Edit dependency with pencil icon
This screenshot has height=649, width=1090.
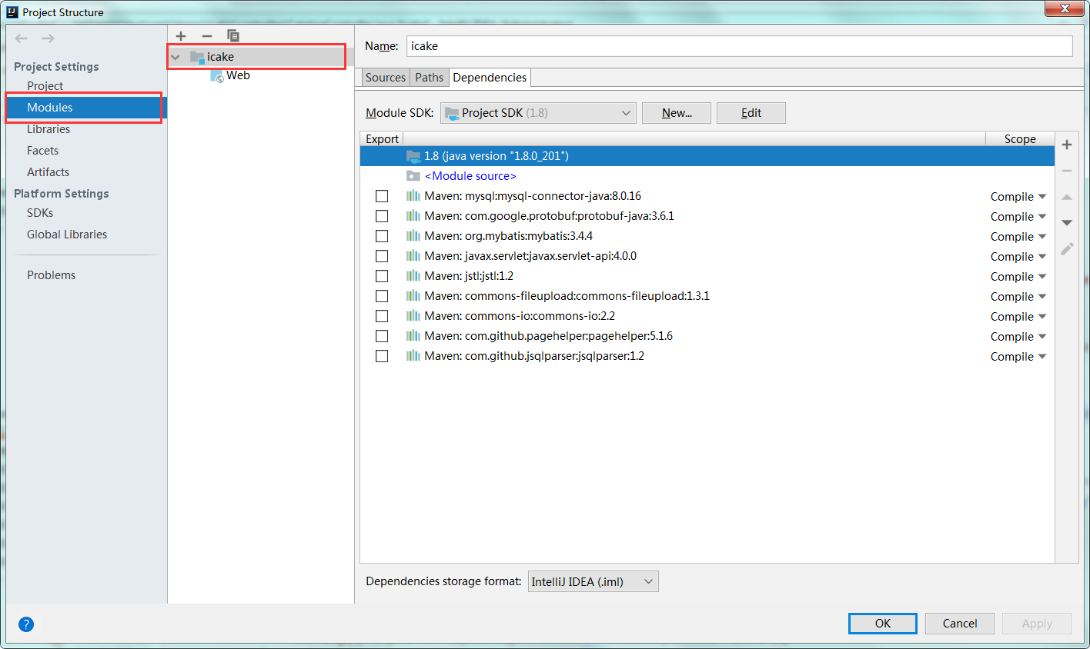point(1067,248)
